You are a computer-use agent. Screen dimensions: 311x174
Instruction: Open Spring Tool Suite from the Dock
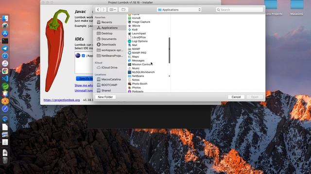[5, 86]
